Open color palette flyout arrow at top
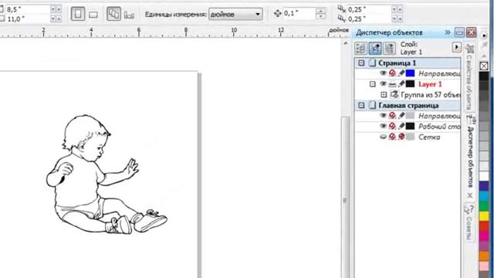 tap(484, 36)
